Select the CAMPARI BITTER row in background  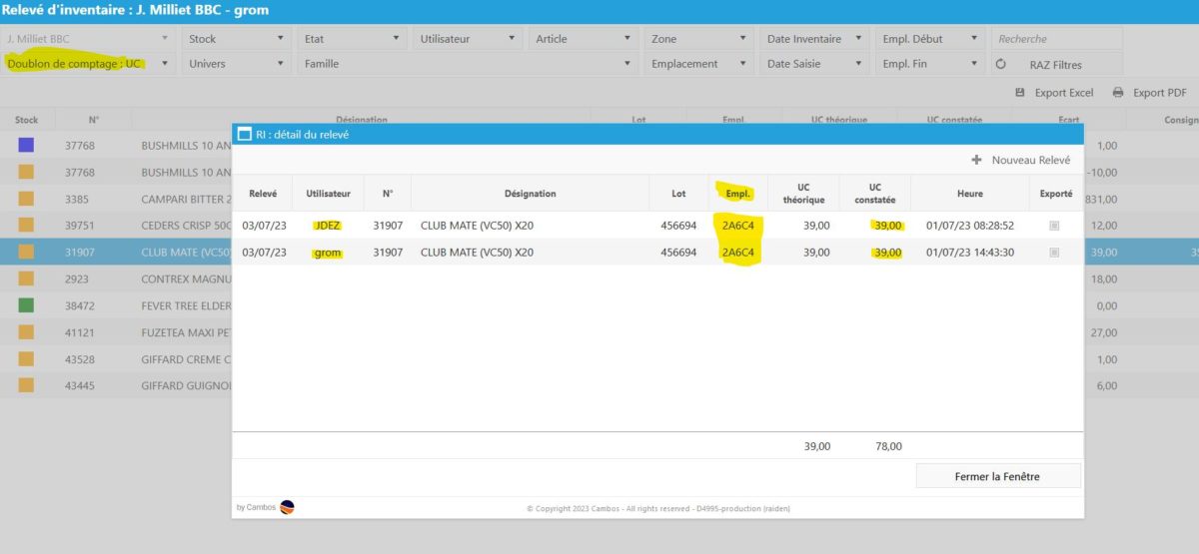click(x=116, y=199)
